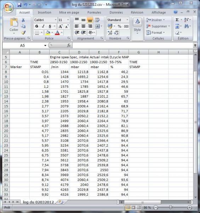Click the insert function fx icon
200x213 pixels.
[x=69, y=45]
